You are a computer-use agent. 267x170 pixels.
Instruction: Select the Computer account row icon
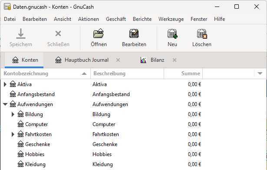[x=20, y=124]
